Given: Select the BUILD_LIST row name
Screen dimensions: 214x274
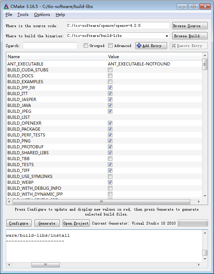Looking at the screenshot, I should 18,117.
